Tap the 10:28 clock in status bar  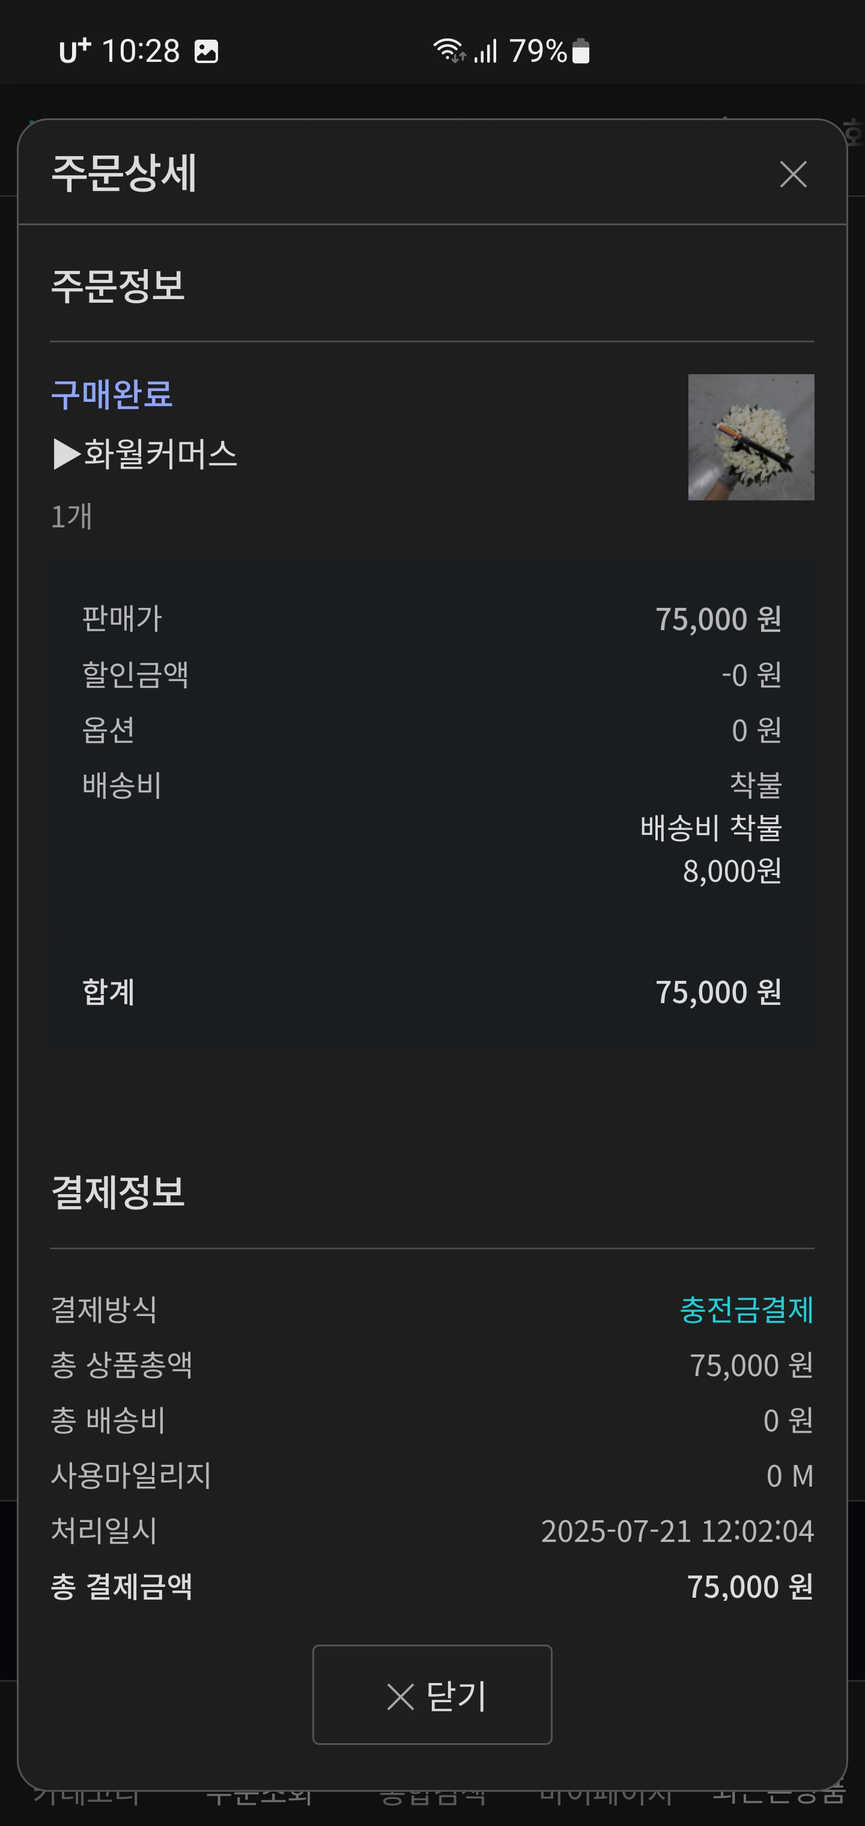141,51
